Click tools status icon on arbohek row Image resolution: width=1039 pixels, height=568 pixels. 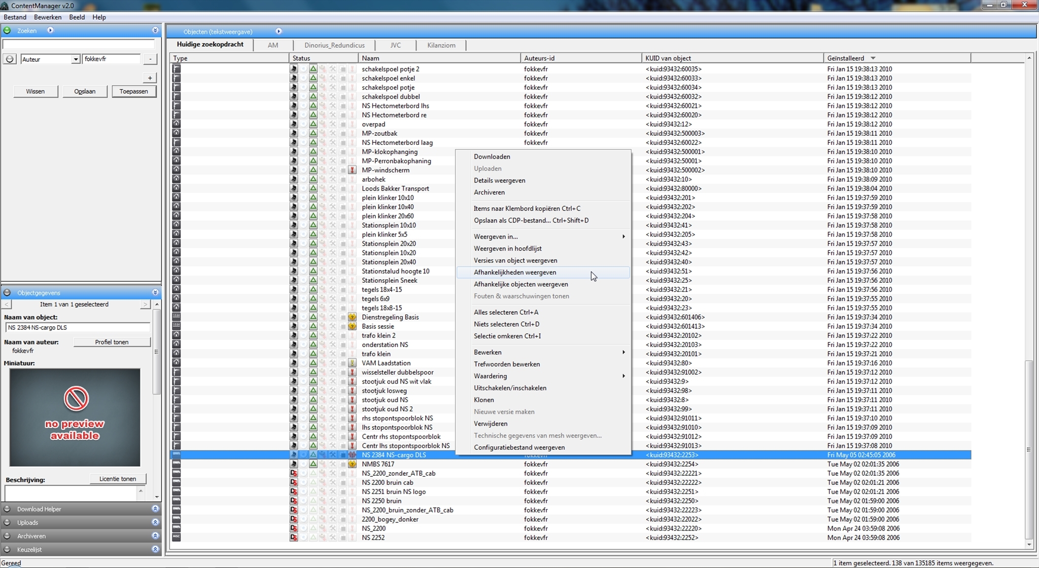coord(332,179)
